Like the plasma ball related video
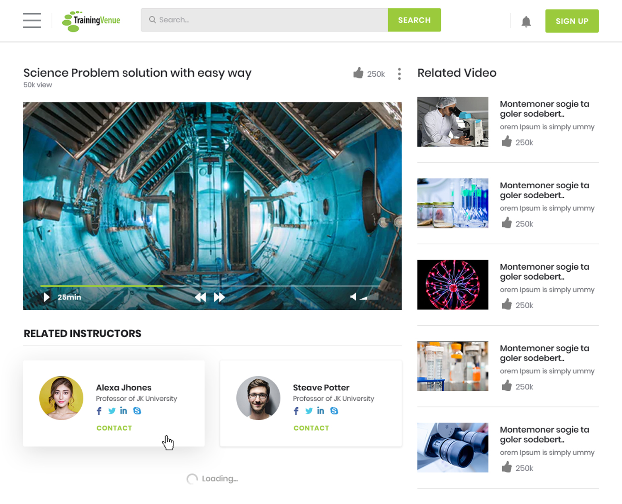The height and width of the screenshot is (504, 622). tap(506, 304)
